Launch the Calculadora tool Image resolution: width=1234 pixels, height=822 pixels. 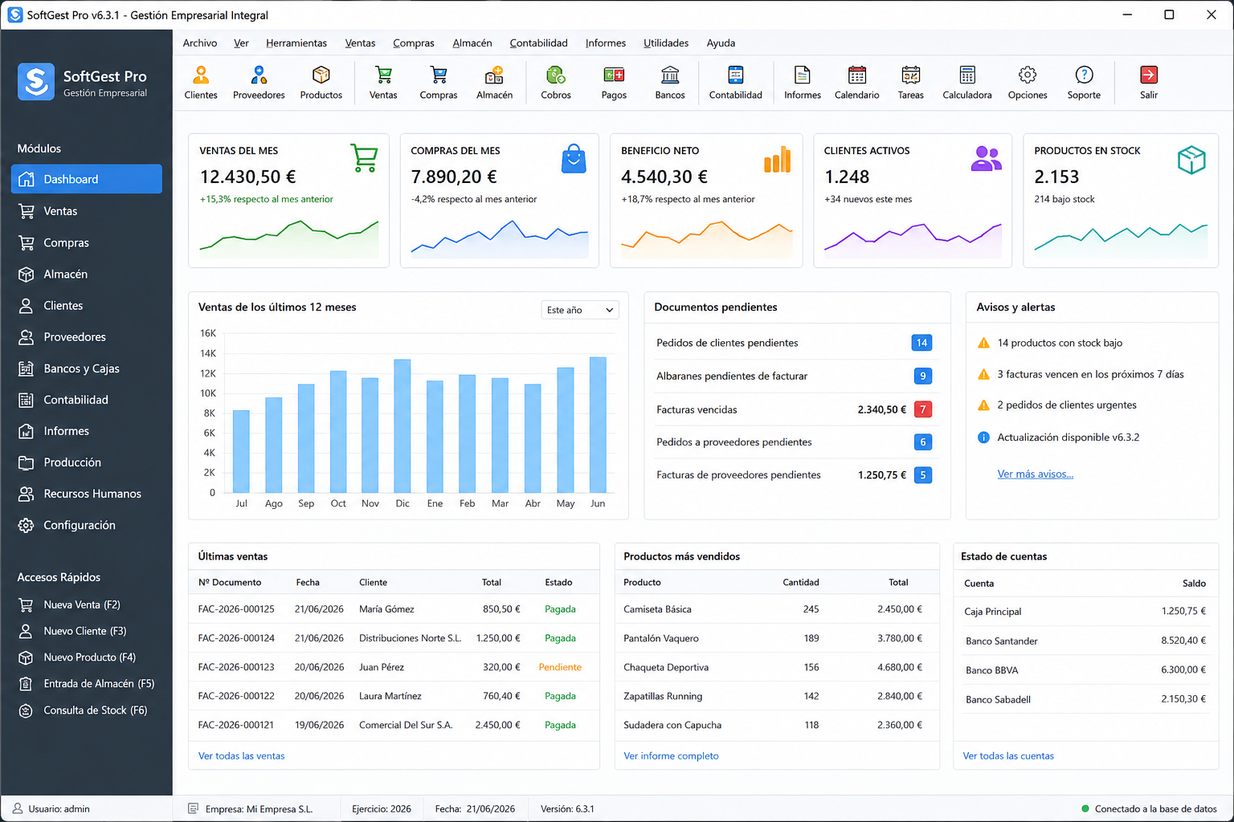967,83
